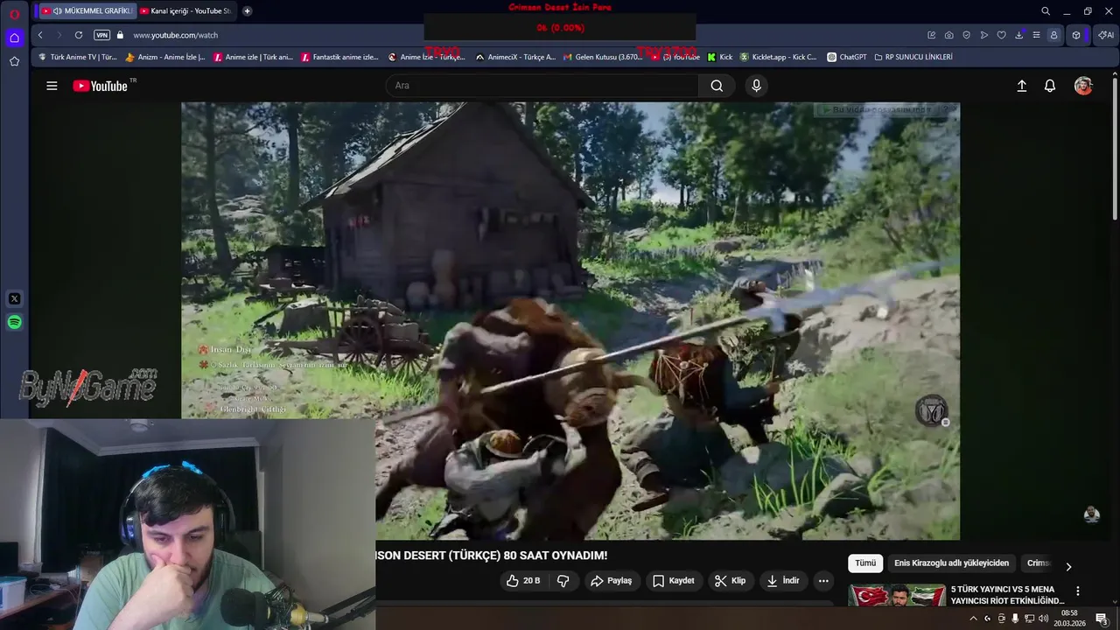The image size is (1120, 630).
Task: Share the video with Paylaş
Action: [x=611, y=580]
